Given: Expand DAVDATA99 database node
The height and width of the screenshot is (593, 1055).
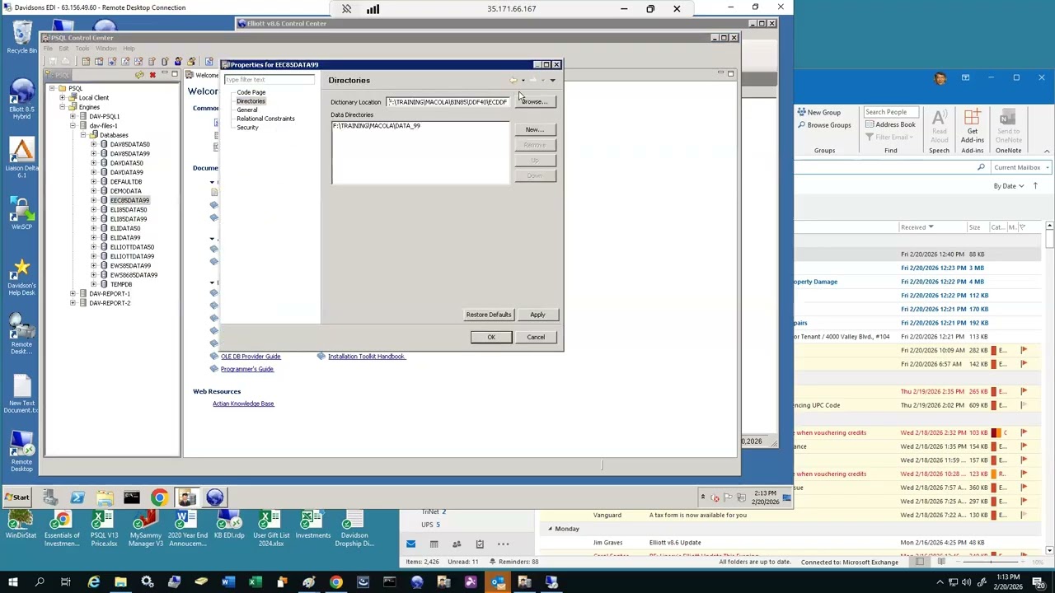Looking at the screenshot, I should tap(93, 172).
